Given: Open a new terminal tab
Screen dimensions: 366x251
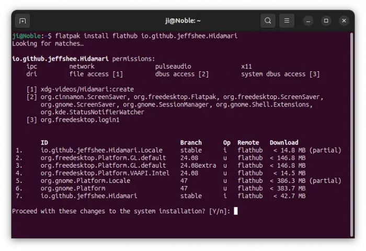Looking at the screenshot, I should (x=22, y=21).
